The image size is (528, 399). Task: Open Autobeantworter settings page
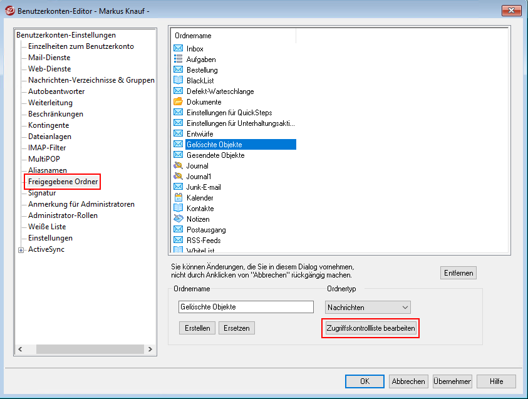click(56, 91)
